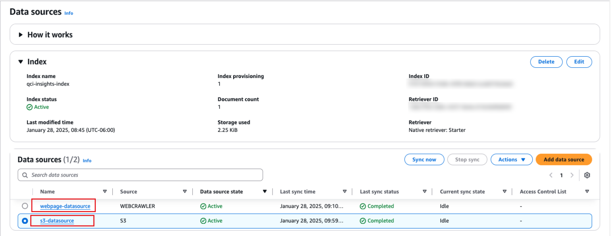Go to next page arrow
611x236 pixels.
[x=572, y=175]
